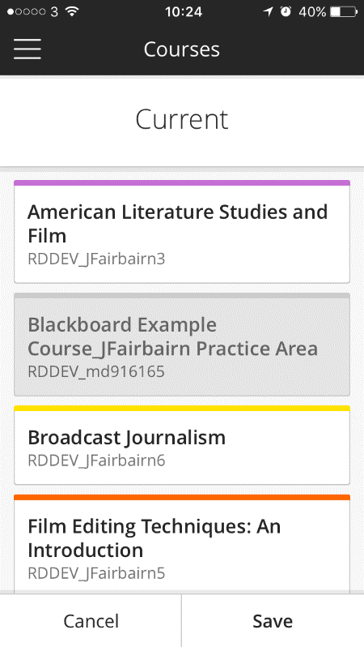
Task: Tap the carrier name 3
Action: click(x=54, y=11)
